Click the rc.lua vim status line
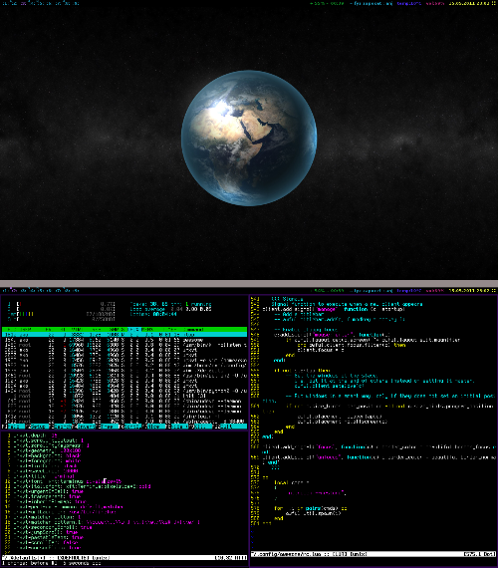 [373, 554]
